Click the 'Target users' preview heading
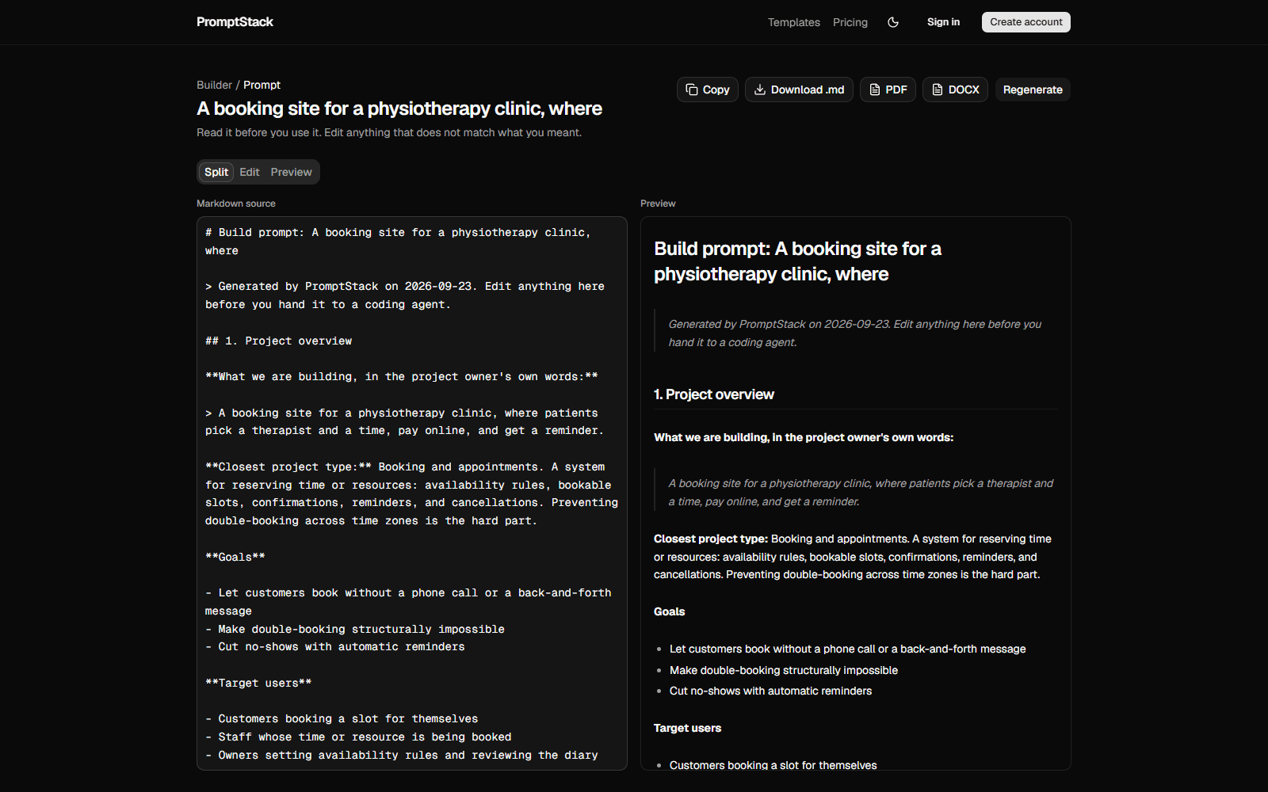 coord(687,728)
